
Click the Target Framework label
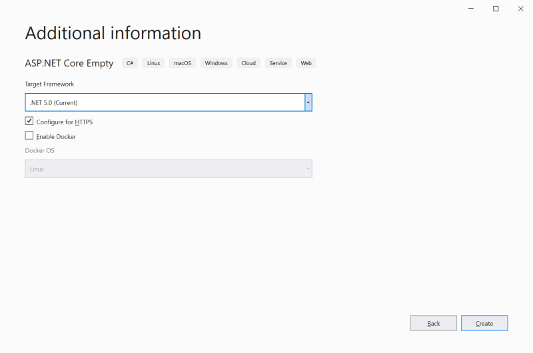click(49, 84)
